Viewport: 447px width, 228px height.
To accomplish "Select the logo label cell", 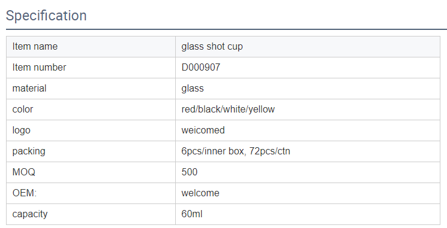I will pyautogui.click(x=91, y=130).
